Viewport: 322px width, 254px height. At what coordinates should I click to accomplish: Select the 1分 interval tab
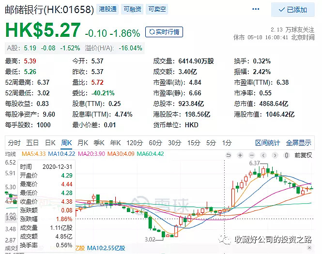pos(227,143)
